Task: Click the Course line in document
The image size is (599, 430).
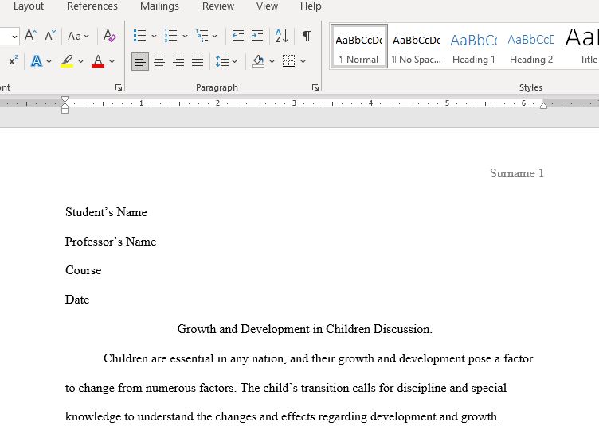Action: coord(84,270)
